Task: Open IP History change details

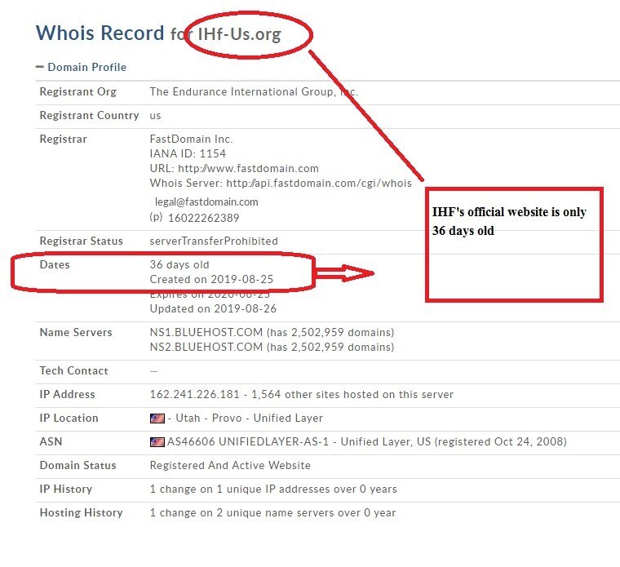Action: coord(272,489)
